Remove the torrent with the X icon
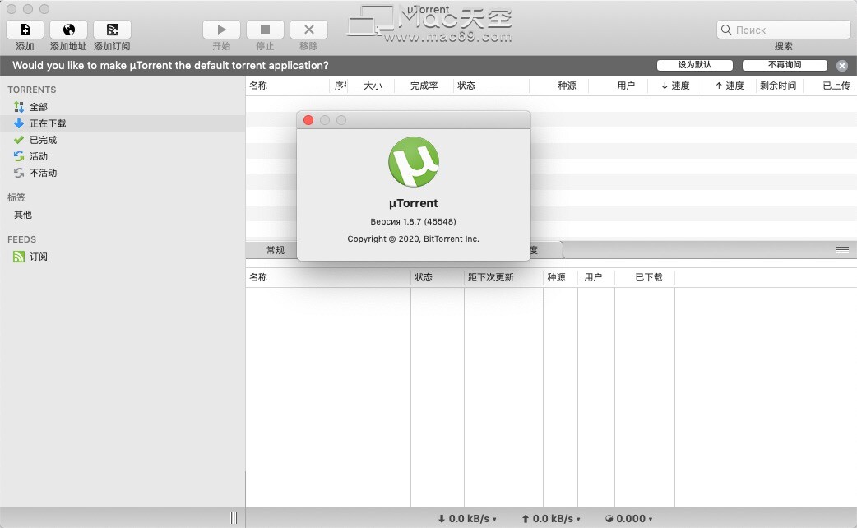Screen dimensions: 857x528 point(308,29)
